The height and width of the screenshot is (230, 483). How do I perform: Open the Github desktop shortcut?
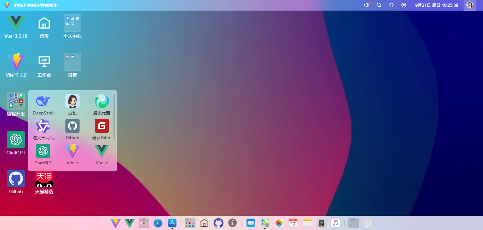tap(16, 178)
